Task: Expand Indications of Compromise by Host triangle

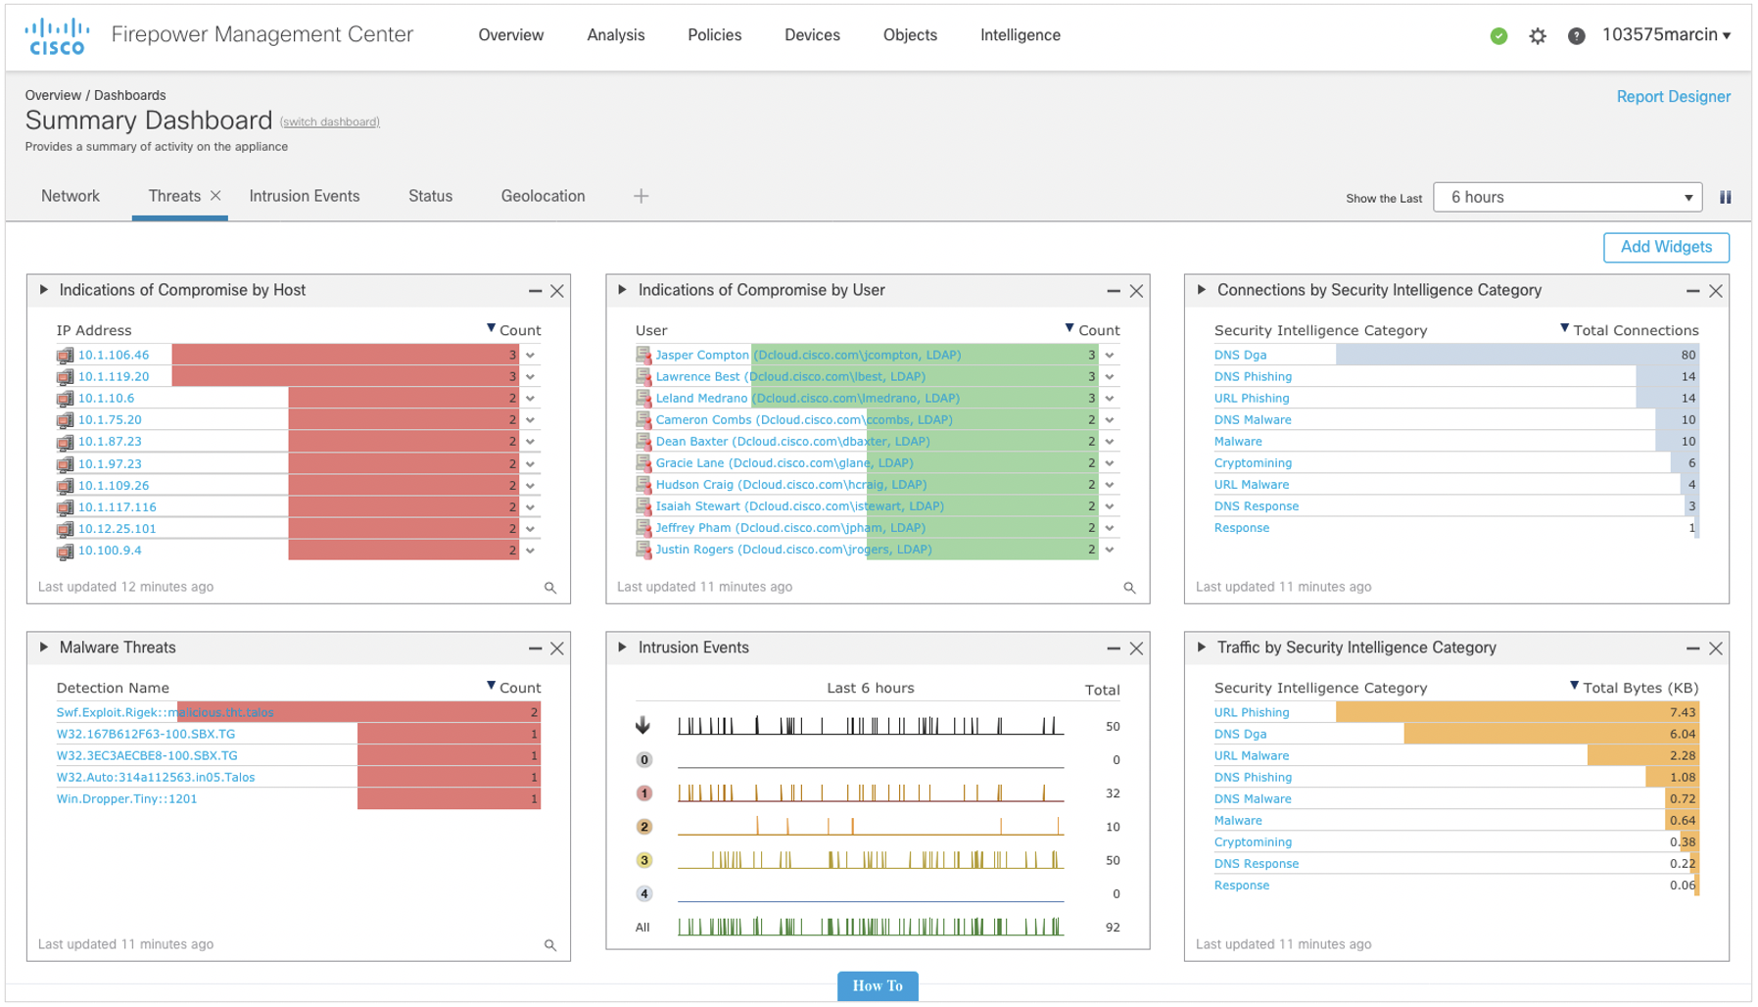Action: [44, 290]
